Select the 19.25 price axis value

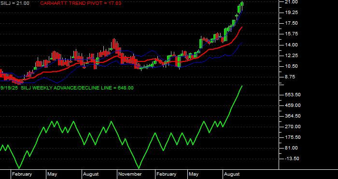coord(291,13)
